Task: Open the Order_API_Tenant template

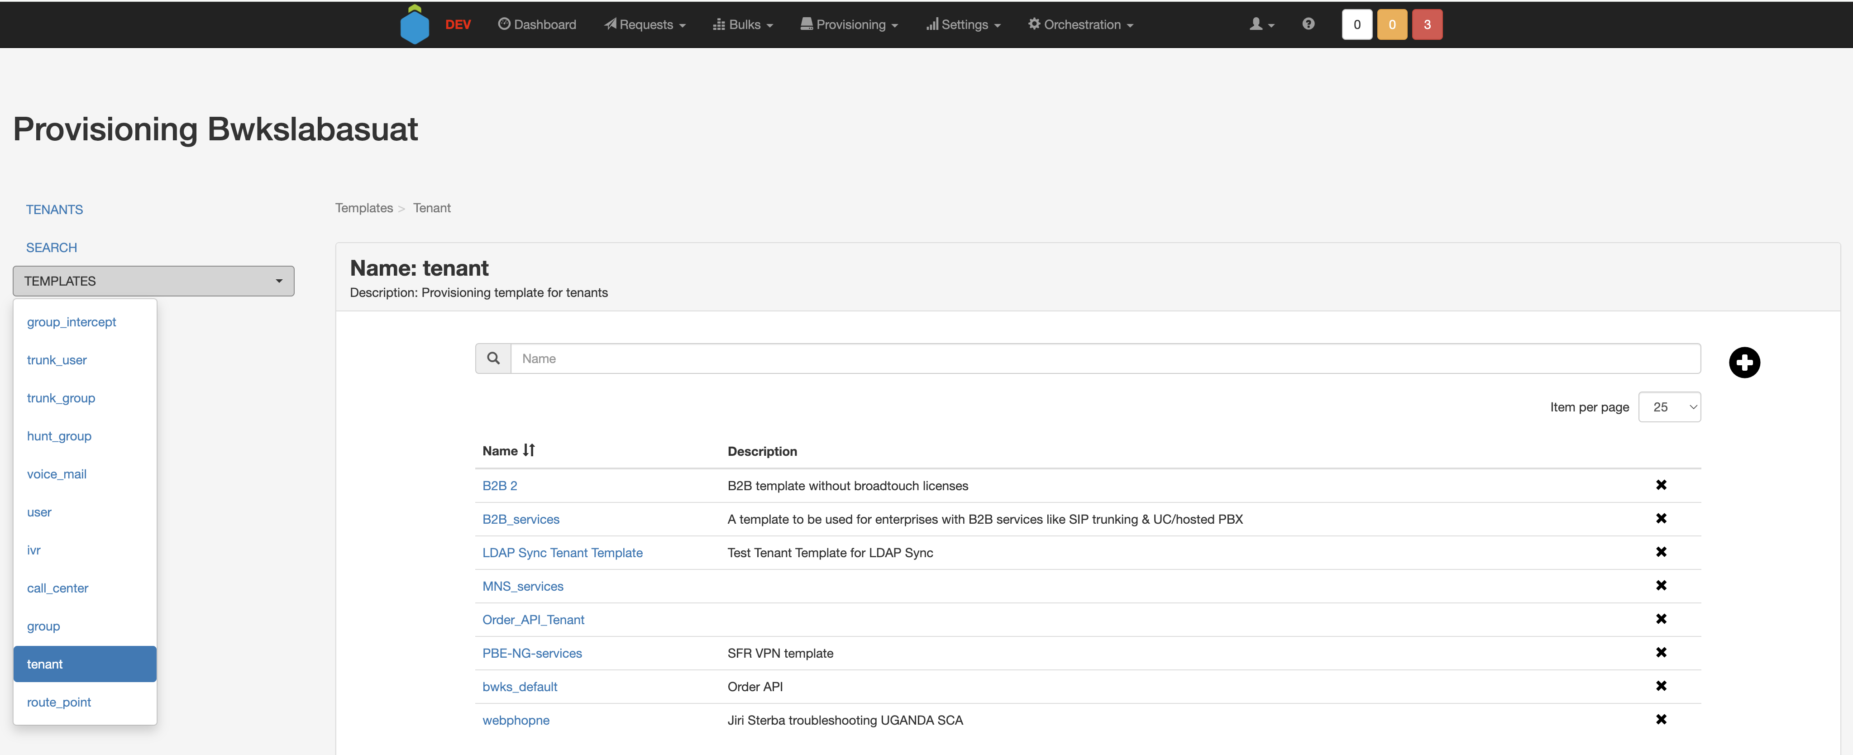Action: point(534,620)
